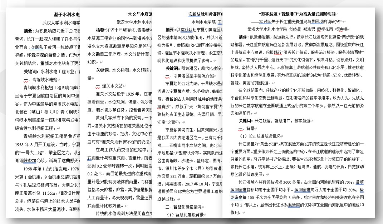This screenshot has width=383, height=224.
Task: Click the "基于水利水电" document title
Action: coord(67,15)
